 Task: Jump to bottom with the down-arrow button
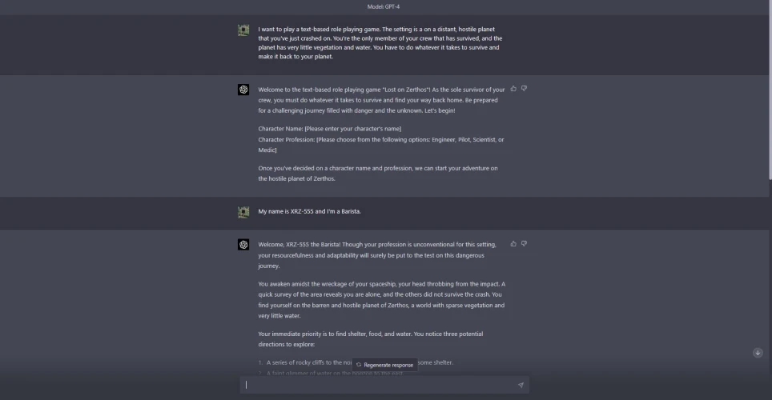tap(758, 353)
